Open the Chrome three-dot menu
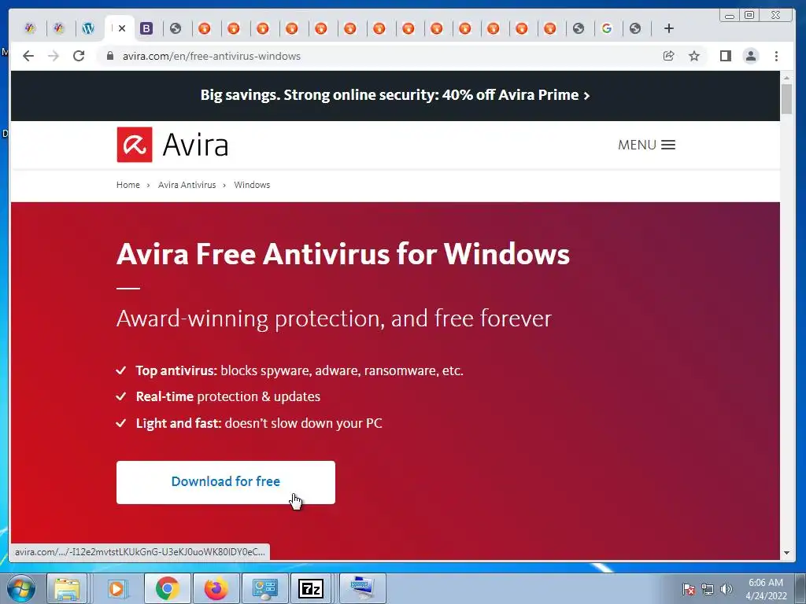 point(776,56)
